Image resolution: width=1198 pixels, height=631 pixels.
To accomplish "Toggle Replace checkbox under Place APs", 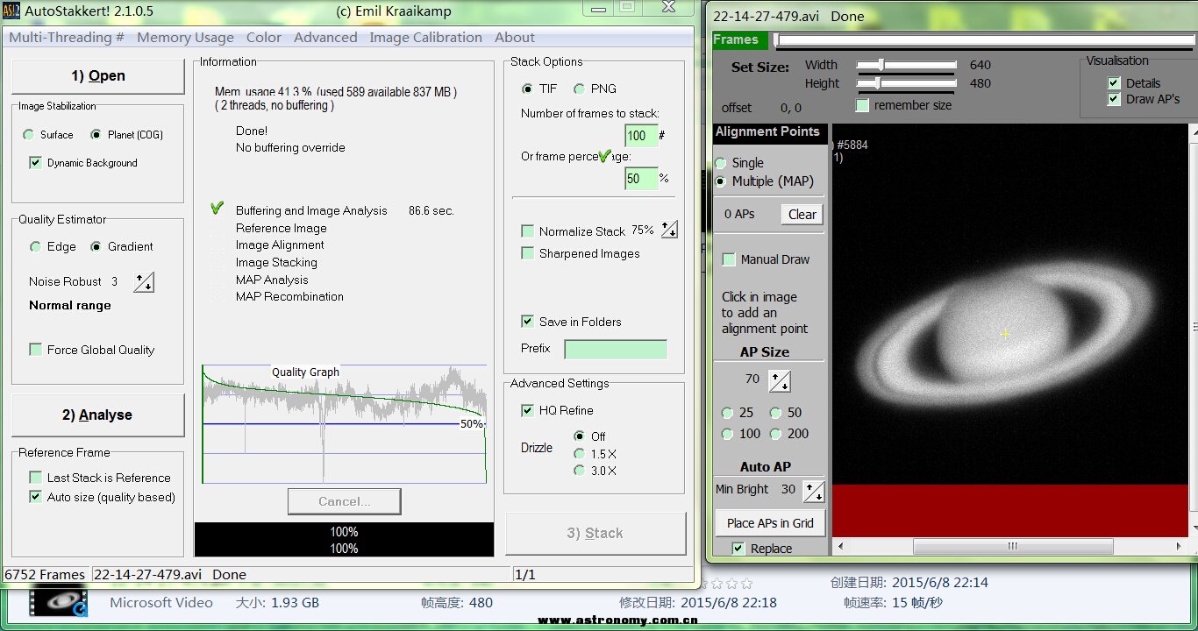I will click(738, 549).
